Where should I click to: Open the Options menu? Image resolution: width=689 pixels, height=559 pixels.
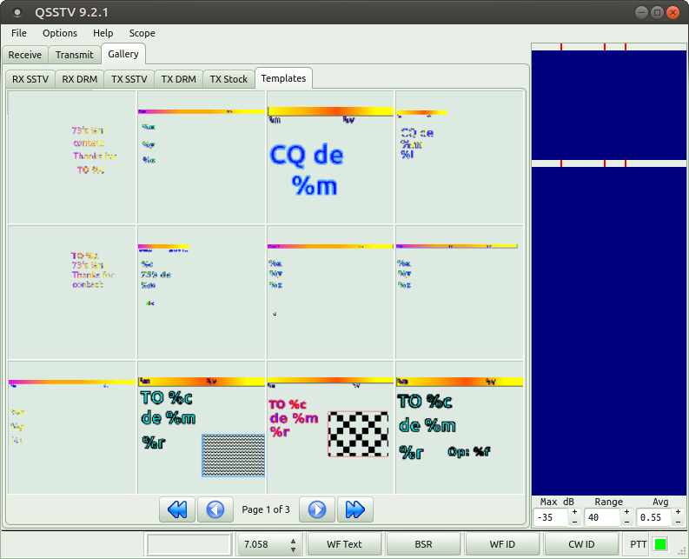[60, 33]
